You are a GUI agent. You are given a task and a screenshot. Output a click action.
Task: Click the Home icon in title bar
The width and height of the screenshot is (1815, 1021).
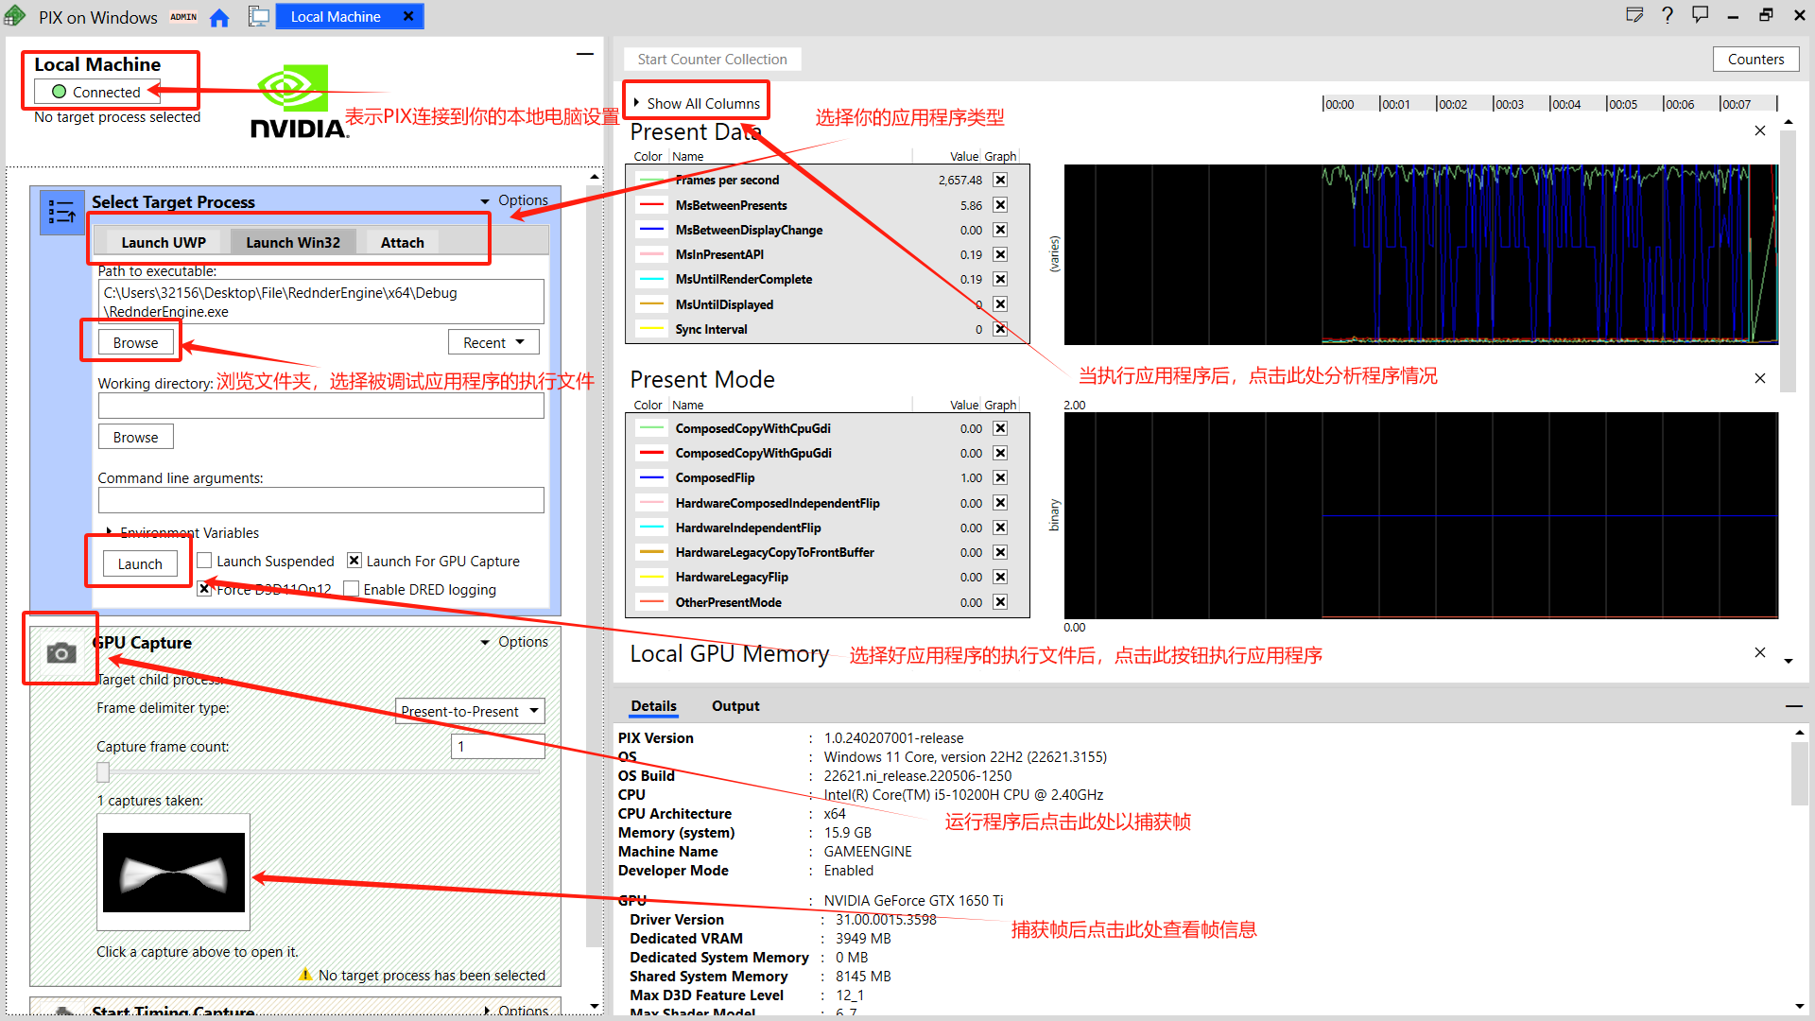click(x=219, y=17)
